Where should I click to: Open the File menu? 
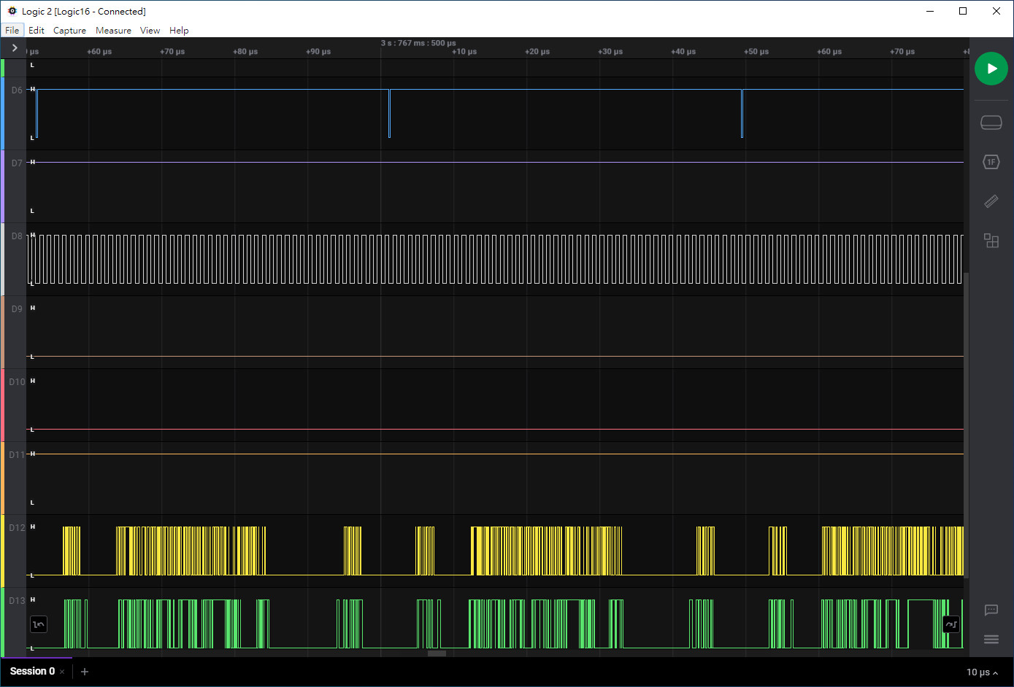[x=12, y=31]
